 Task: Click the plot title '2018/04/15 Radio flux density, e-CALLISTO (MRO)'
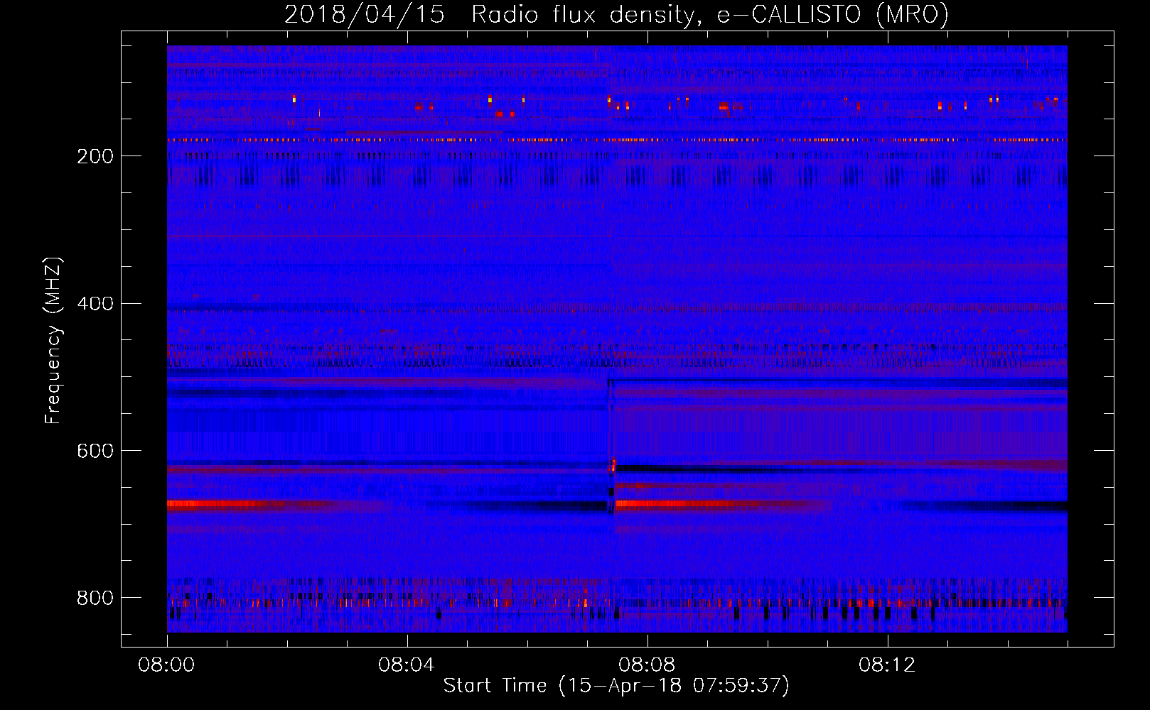[x=616, y=14]
